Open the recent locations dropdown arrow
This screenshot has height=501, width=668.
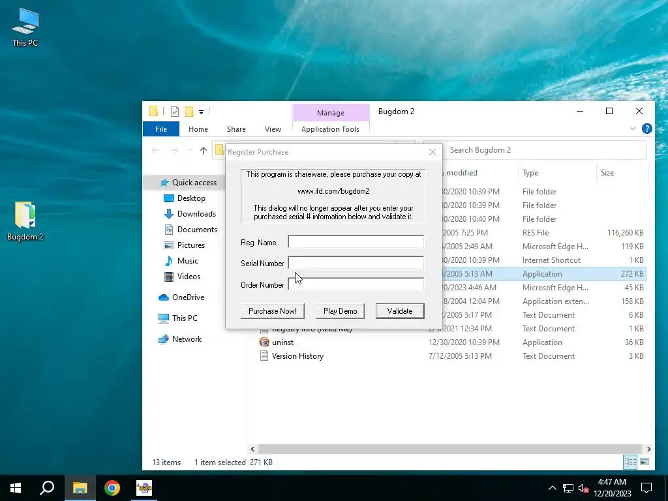coord(190,151)
